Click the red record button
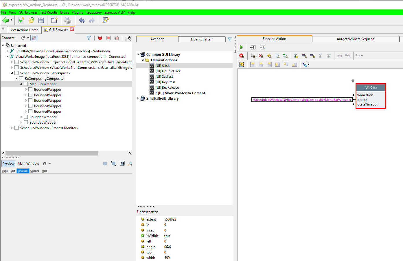The image size is (403, 261). point(100,38)
